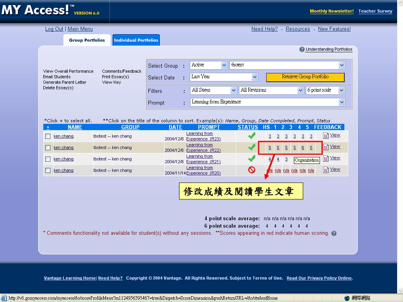Image resolution: width=403 pixels, height=302 pixels.
Task: Click Print Essay(s) option
Action: click(115, 77)
